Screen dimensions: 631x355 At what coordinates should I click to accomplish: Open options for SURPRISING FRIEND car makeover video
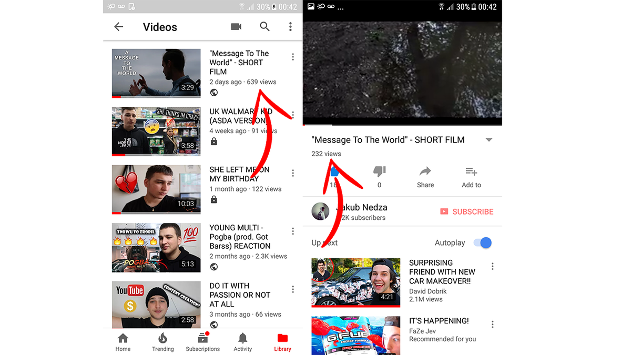(493, 267)
